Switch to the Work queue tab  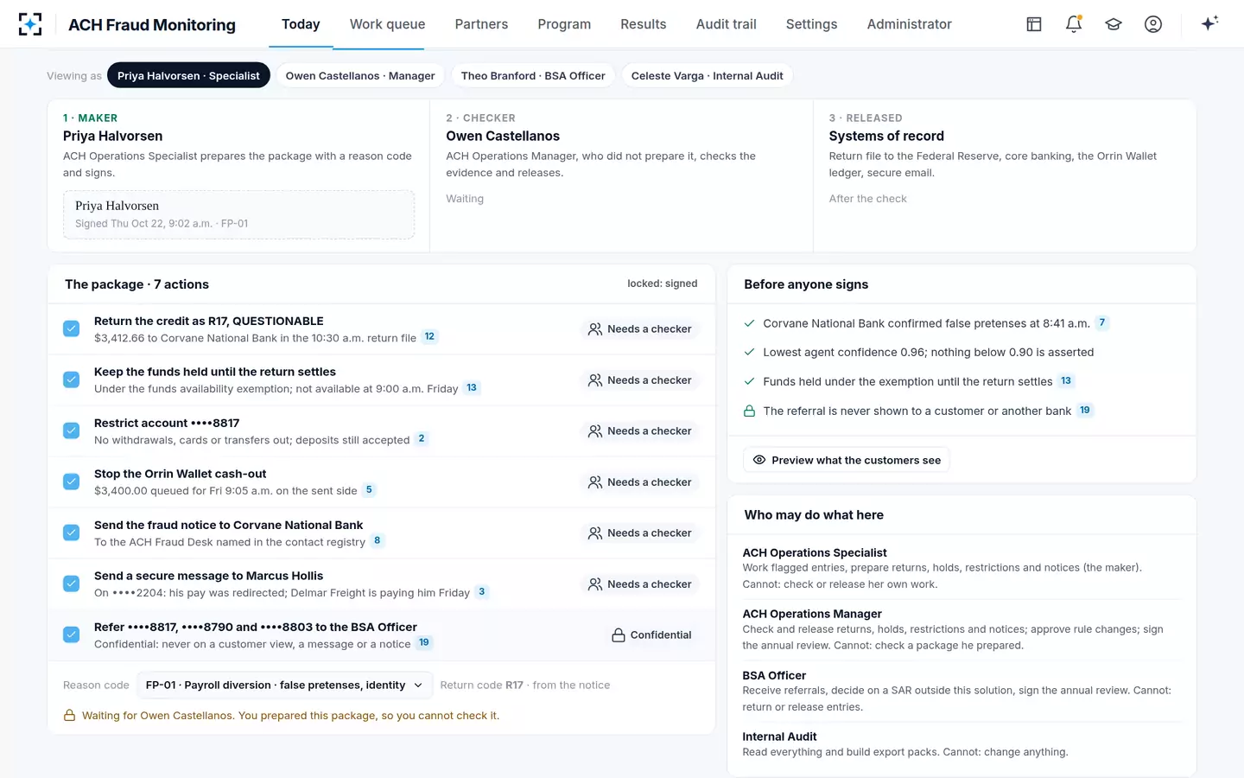(x=387, y=24)
